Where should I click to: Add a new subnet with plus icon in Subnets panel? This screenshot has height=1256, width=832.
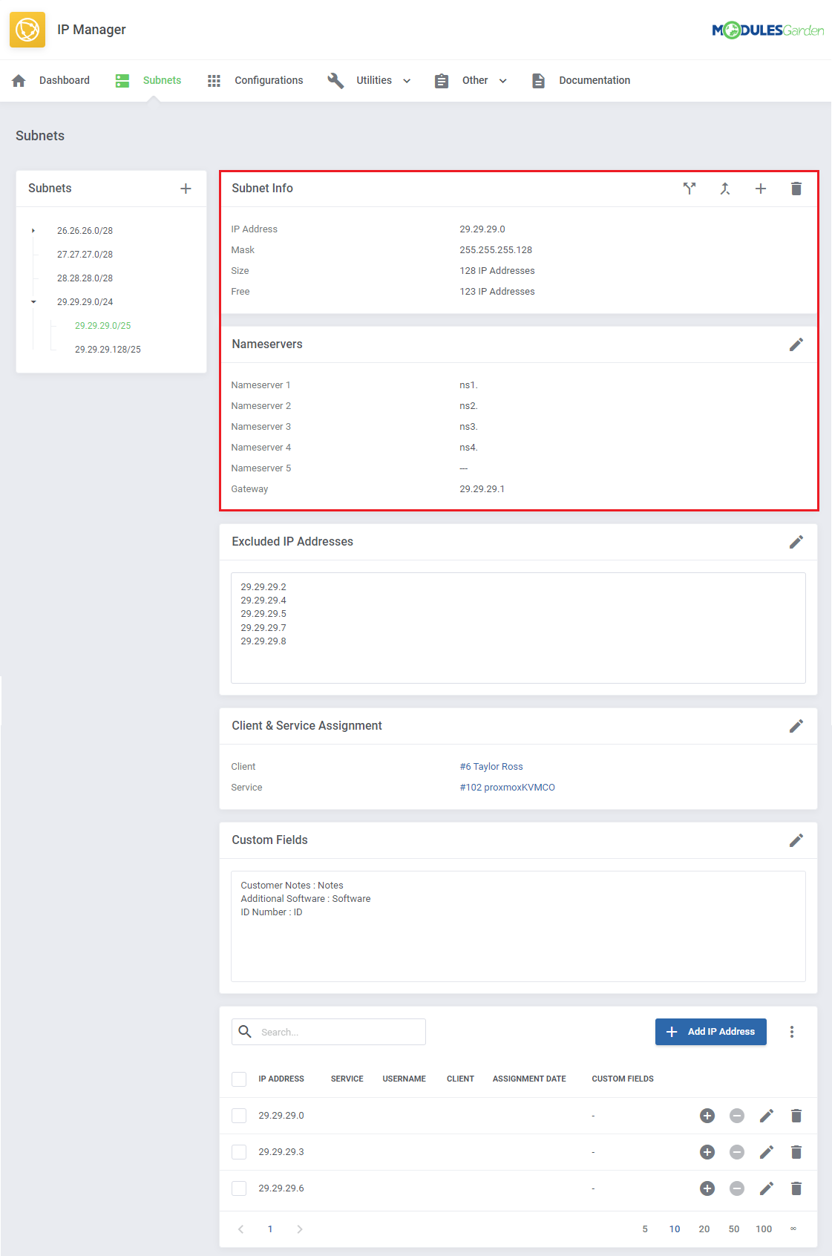click(186, 189)
